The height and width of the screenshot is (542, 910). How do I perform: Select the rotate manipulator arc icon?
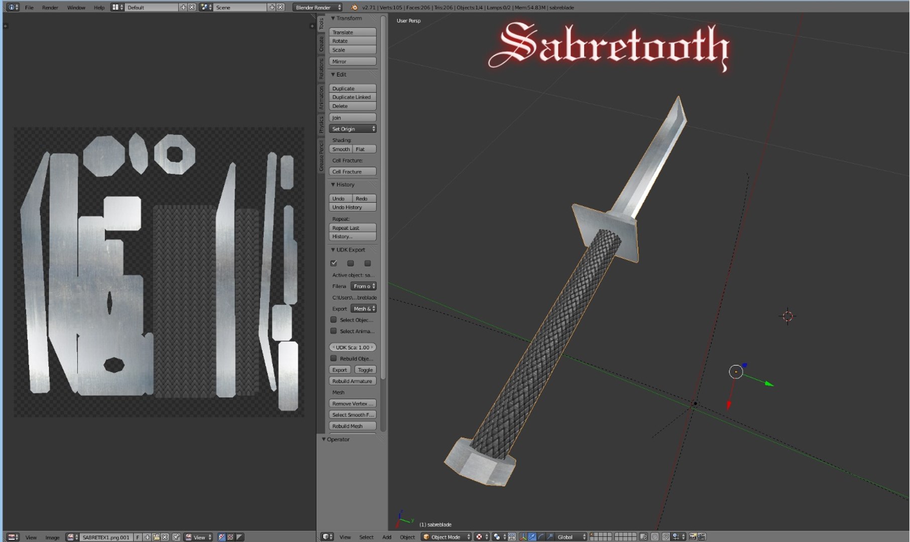coord(541,537)
